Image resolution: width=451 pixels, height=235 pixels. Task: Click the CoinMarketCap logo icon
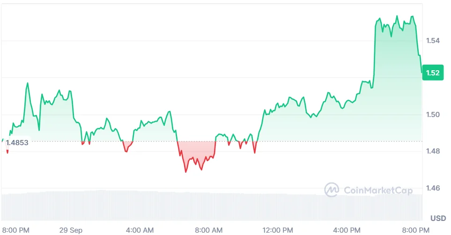click(x=332, y=190)
